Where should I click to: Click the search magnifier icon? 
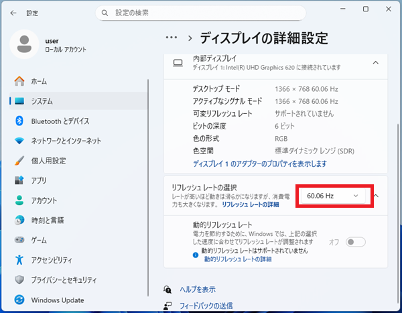pyautogui.click(x=103, y=13)
